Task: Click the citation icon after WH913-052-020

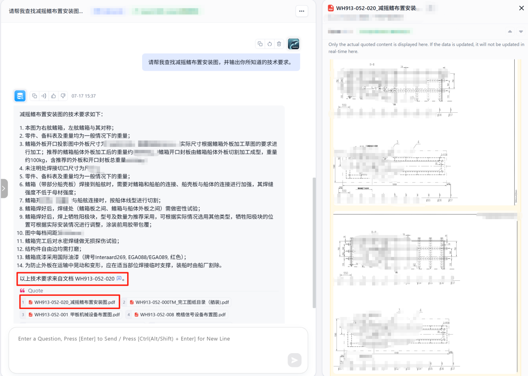Action: tap(119, 279)
